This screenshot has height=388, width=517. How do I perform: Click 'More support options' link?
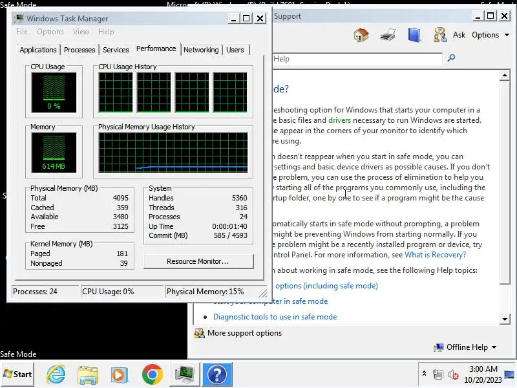(245, 333)
